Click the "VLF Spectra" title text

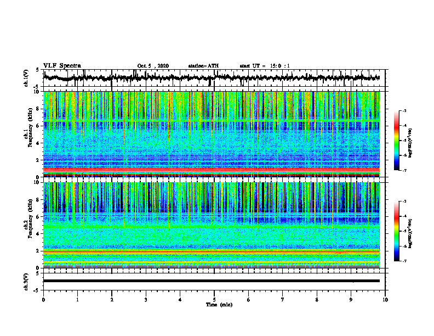pyautogui.click(x=62, y=66)
